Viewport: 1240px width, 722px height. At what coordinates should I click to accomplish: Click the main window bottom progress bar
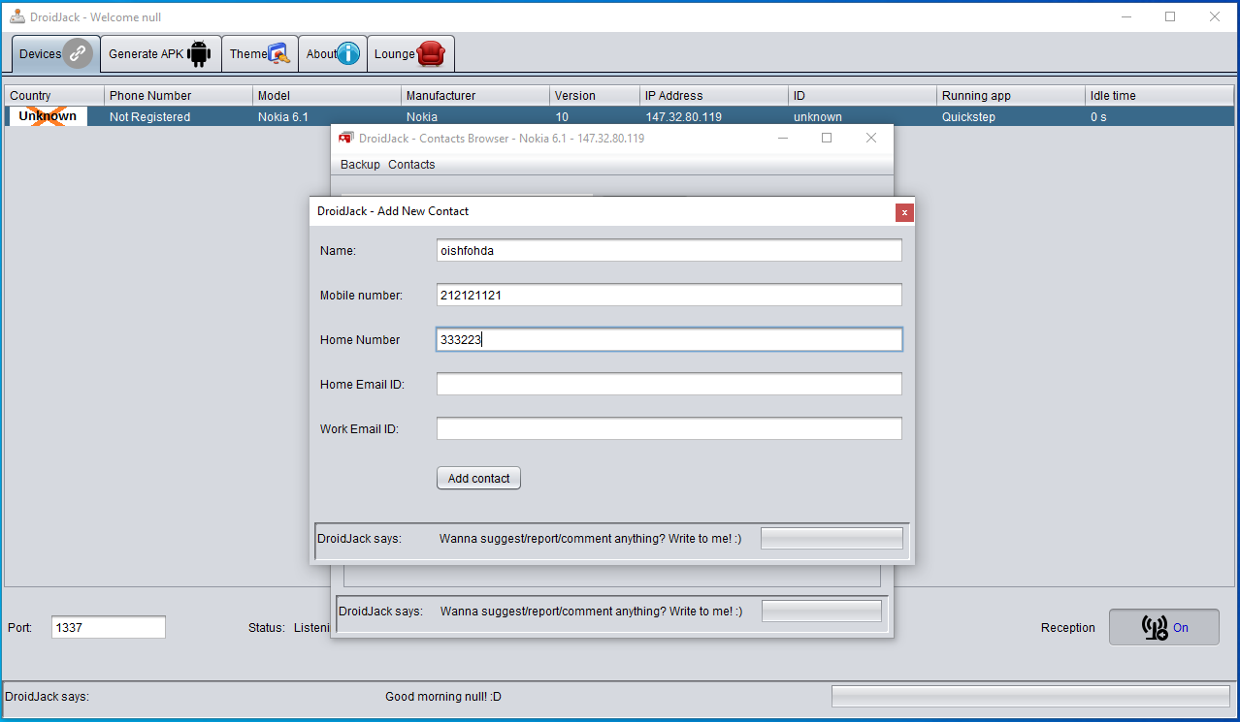pyautogui.click(x=1030, y=697)
